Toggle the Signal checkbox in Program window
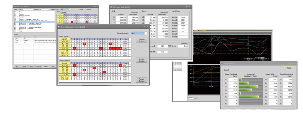 click(x=79, y=9)
